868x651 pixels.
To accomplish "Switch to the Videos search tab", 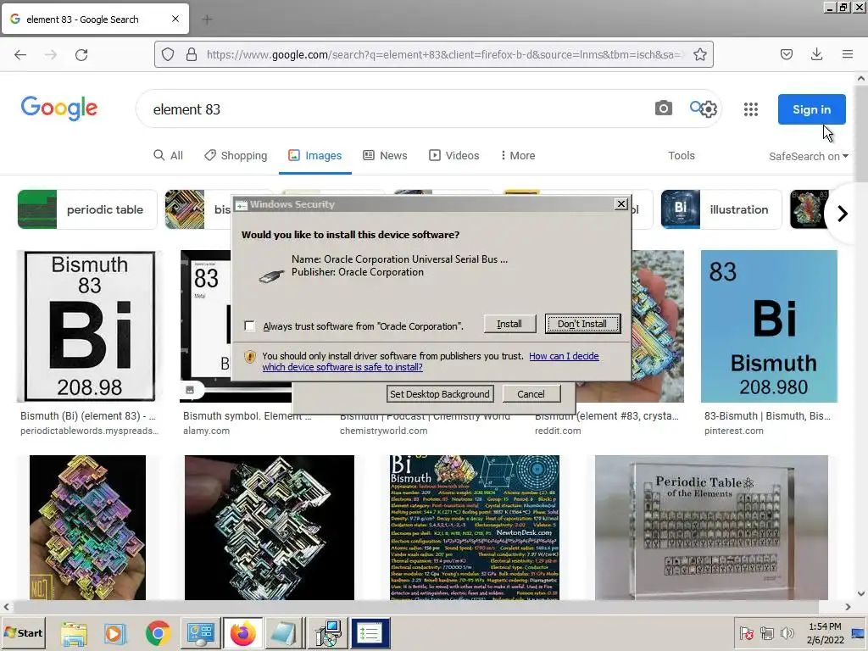I will pyautogui.click(x=454, y=156).
